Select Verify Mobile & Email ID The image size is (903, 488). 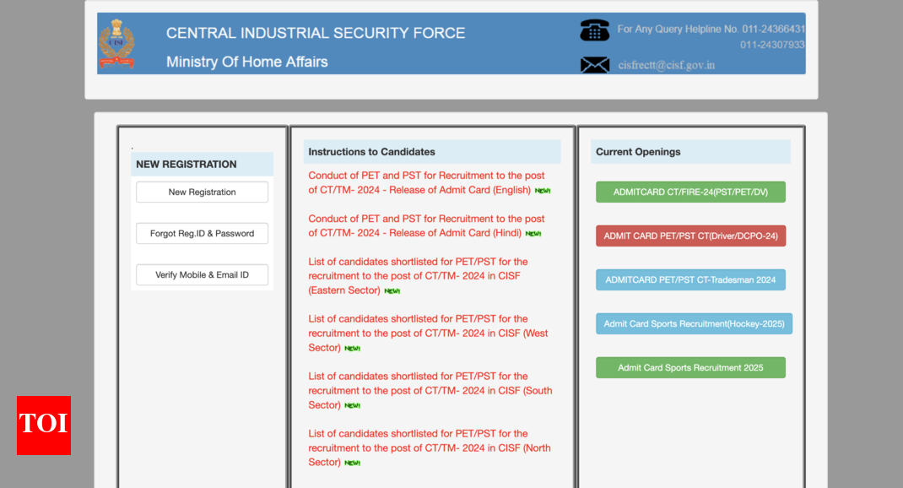coord(203,275)
